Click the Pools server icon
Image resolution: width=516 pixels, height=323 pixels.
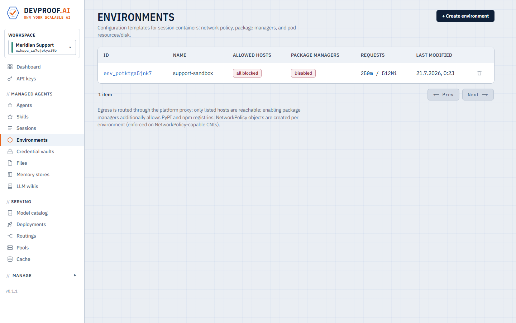(10, 248)
